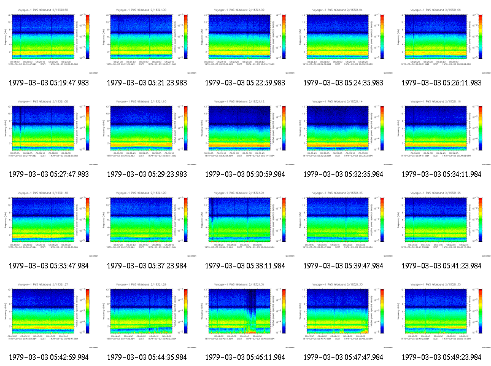This screenshot has height=366, width=491.
Task: Click the caption 1979-03-03 05:46:11.984
Action: click(245, 357)
